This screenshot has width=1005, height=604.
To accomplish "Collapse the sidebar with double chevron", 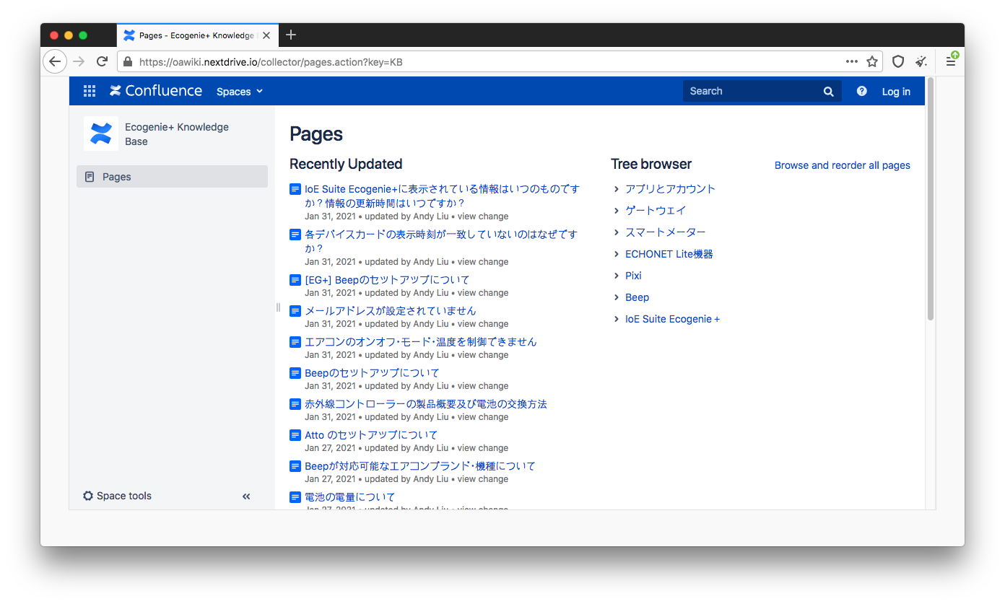I will [x=246, y=496].
